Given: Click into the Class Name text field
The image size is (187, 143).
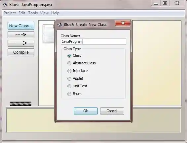Looking at the screenshot, I should 93,41.
